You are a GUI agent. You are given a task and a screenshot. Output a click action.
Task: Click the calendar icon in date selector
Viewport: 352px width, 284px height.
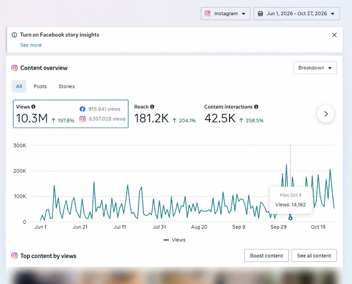[x=260, y=14]
